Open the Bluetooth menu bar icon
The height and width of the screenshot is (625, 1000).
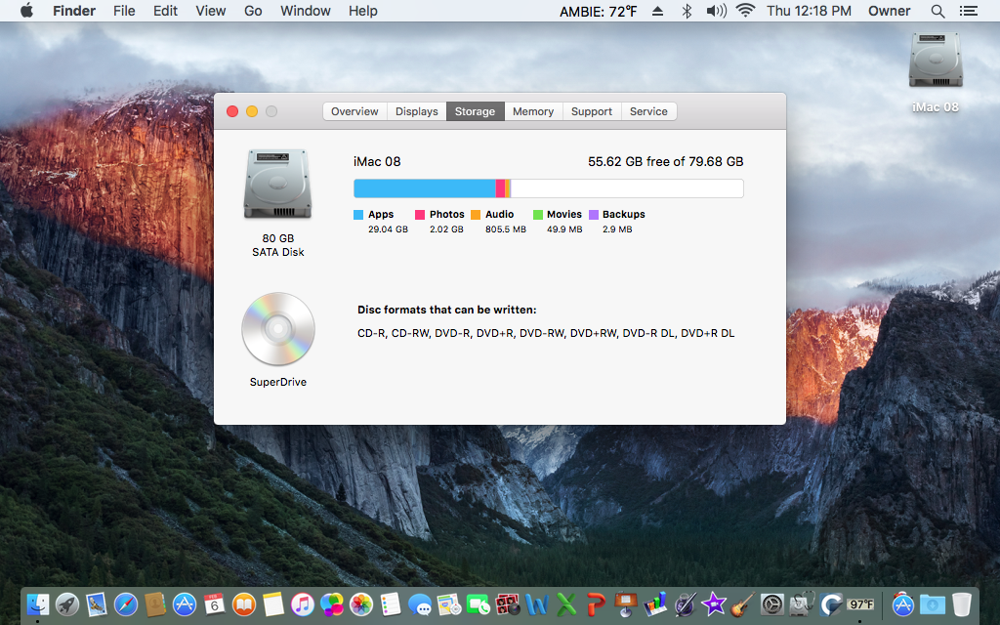[687, 11]
